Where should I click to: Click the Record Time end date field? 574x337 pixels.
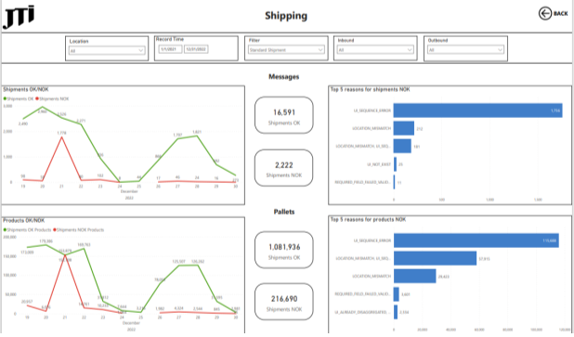(x=196, y=49)
